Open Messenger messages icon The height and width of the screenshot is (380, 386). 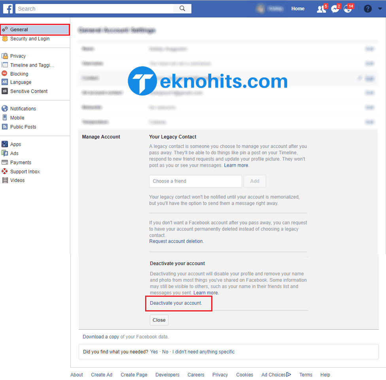pos(335,9)
